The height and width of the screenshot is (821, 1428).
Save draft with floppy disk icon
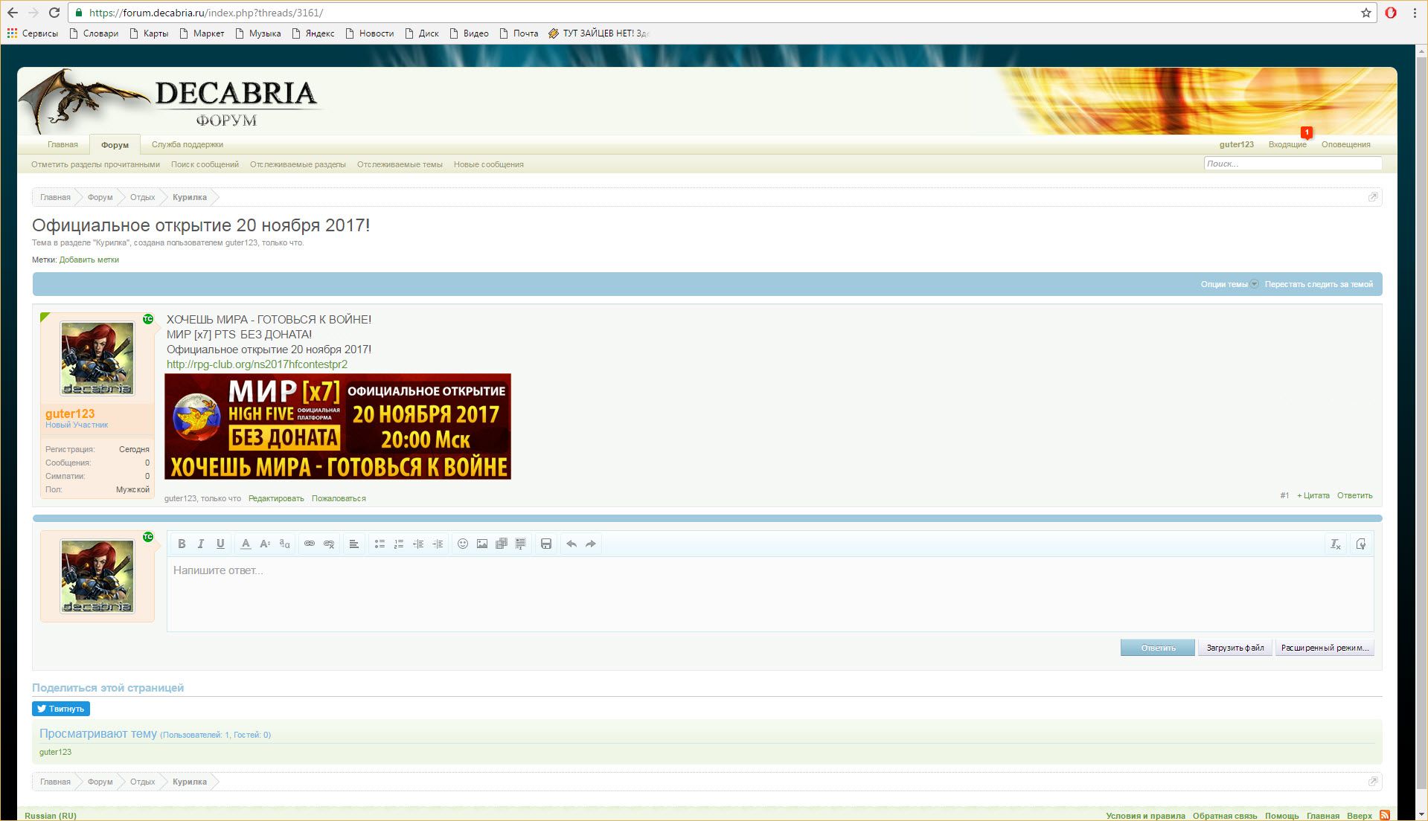[546, 544]
